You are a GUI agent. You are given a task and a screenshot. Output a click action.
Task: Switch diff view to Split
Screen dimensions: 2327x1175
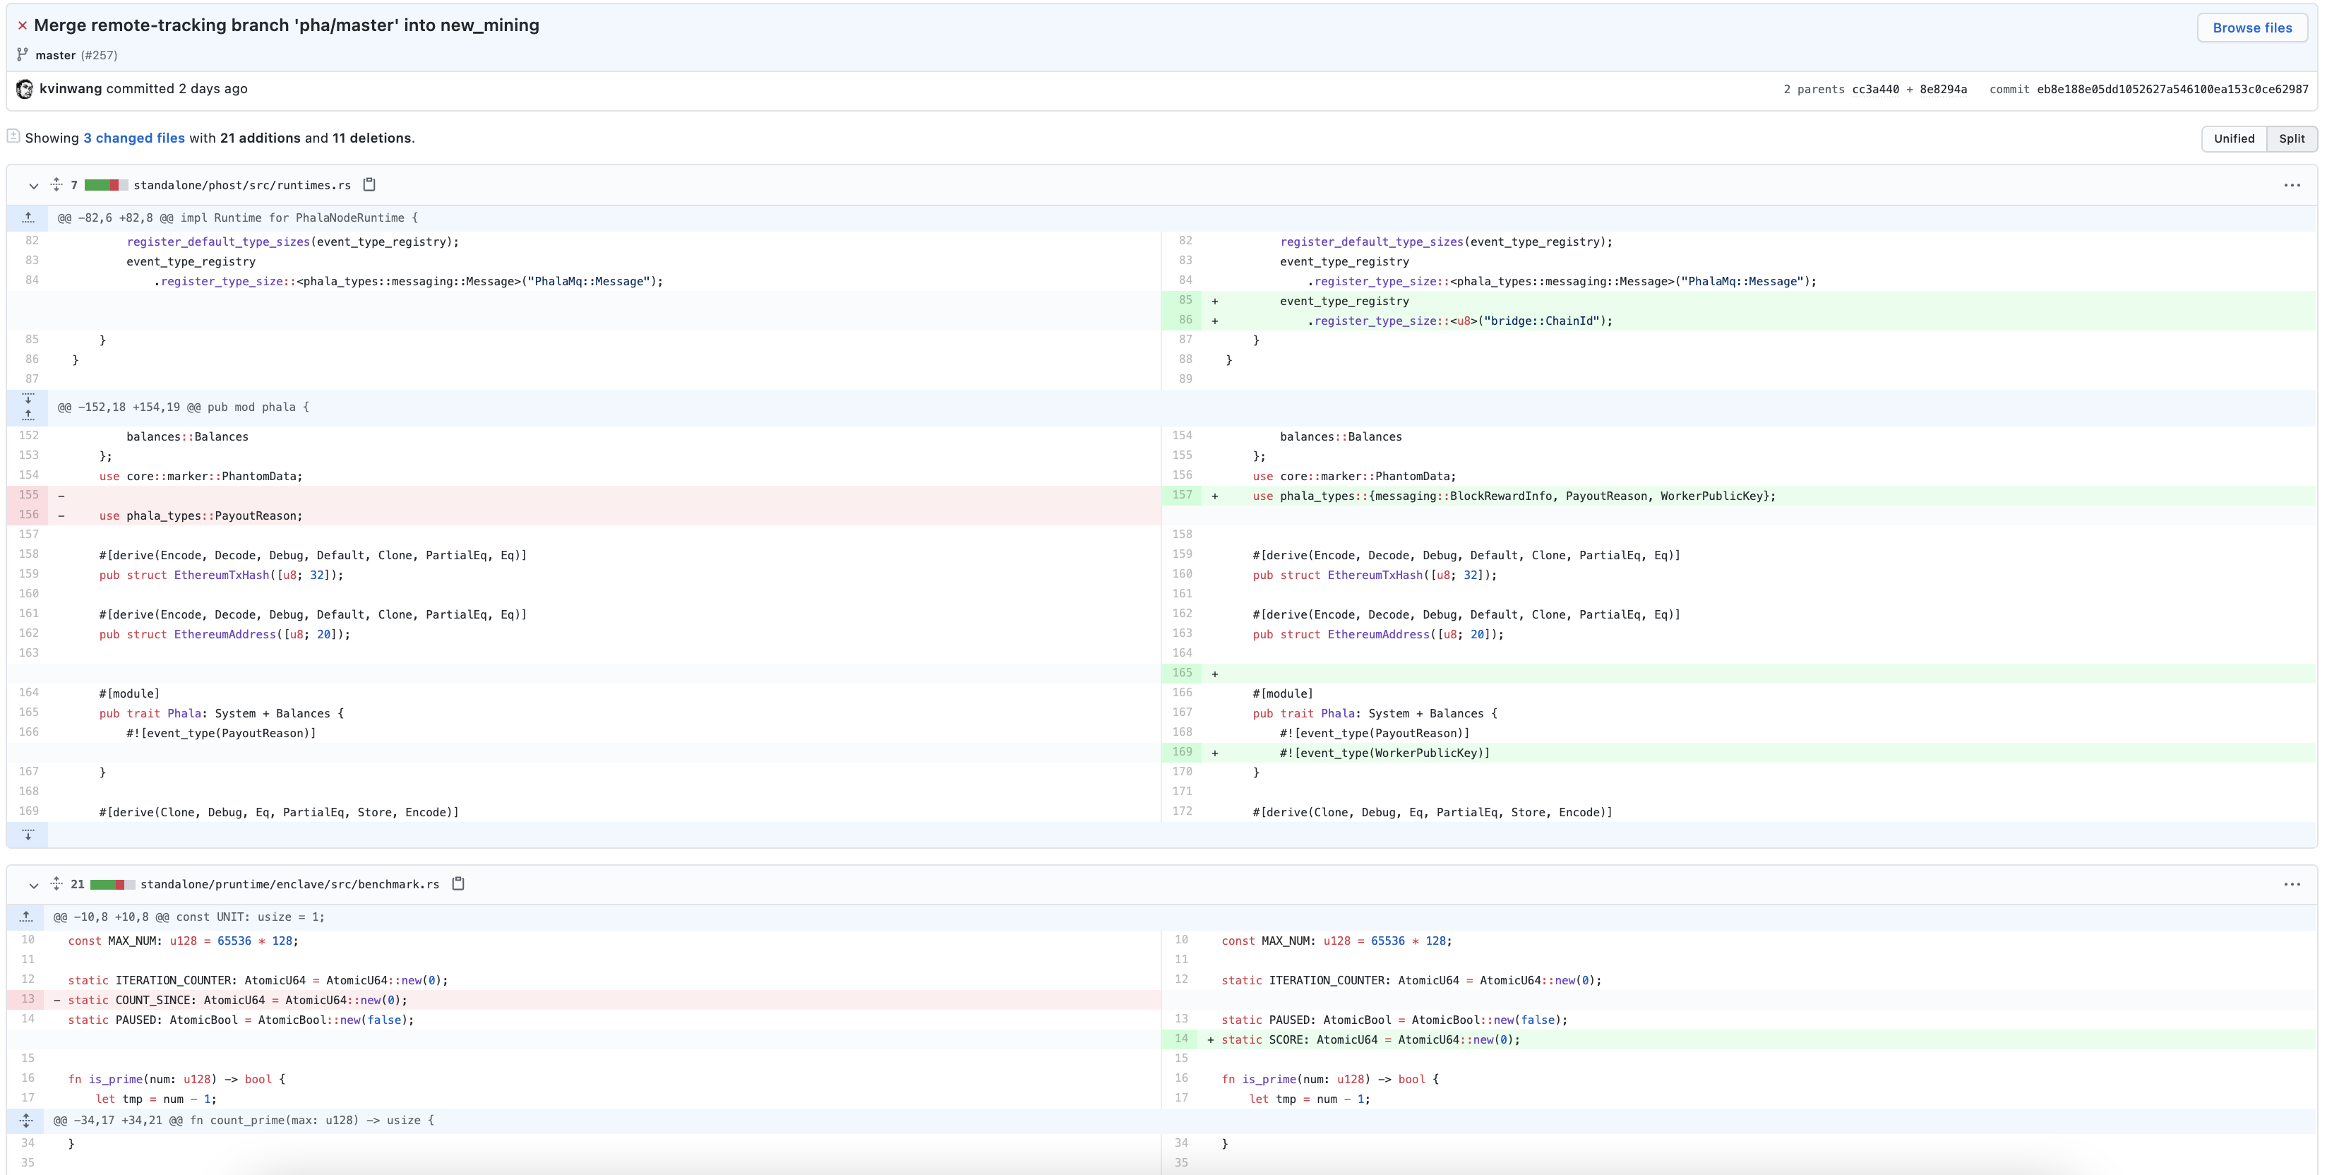click(x=2291, y=138)
